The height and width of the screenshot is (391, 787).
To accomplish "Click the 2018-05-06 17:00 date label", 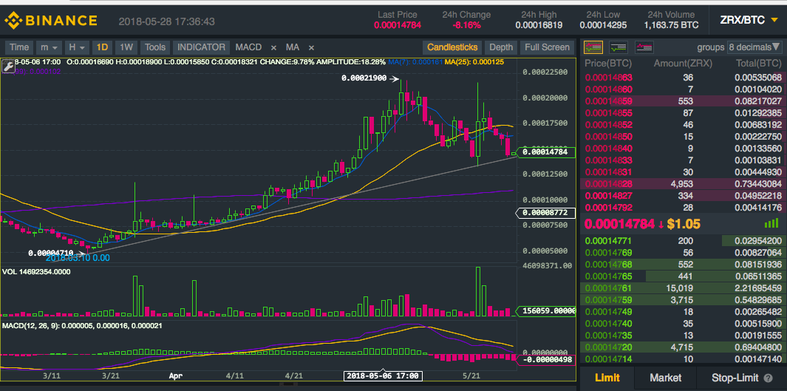I will coord(384,375).
